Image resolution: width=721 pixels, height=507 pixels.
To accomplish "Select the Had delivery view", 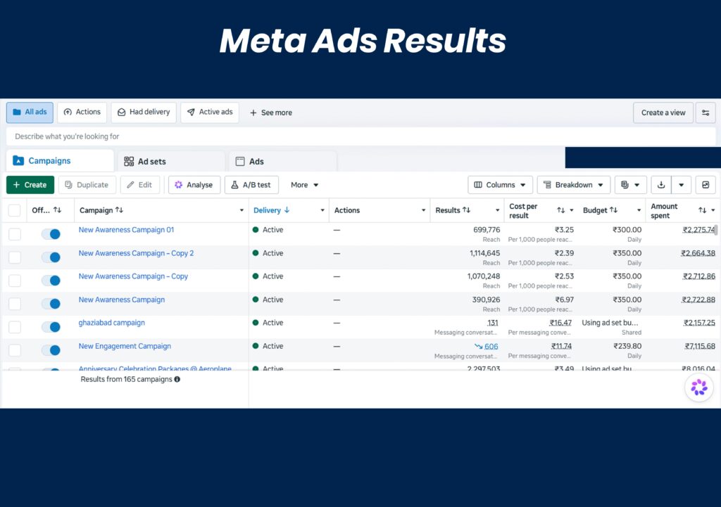I will click(144, 113).
